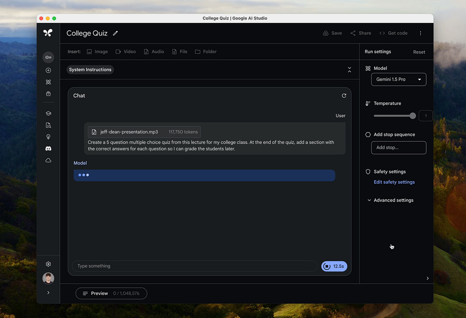Insert an Audio file
This screenshot has height=318, width=466.
pyautogui.click(x=154, y=52)
